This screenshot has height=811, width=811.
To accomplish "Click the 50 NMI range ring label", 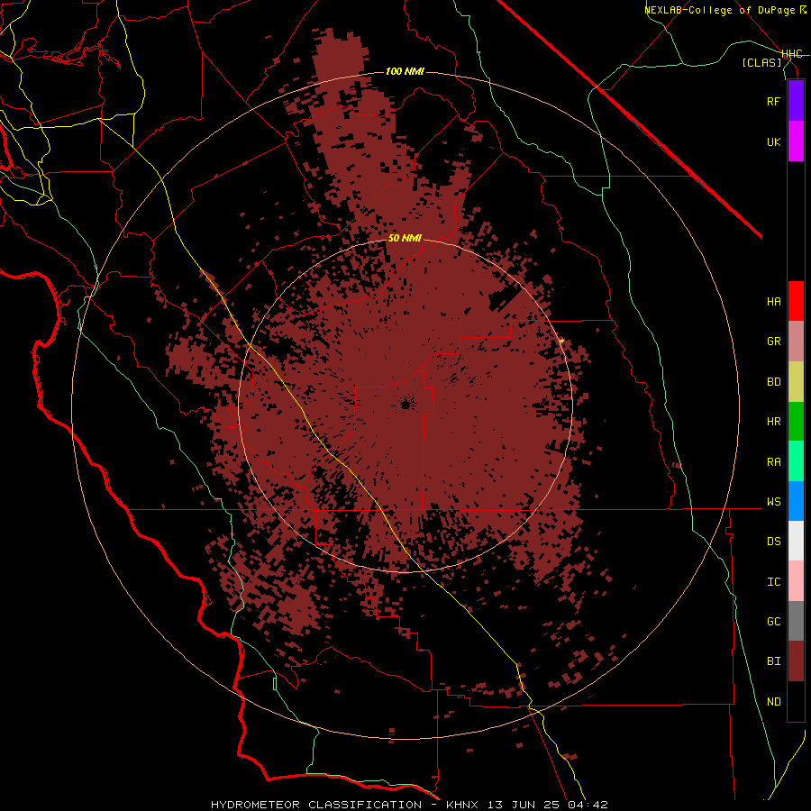I will [x=405, y=238].
